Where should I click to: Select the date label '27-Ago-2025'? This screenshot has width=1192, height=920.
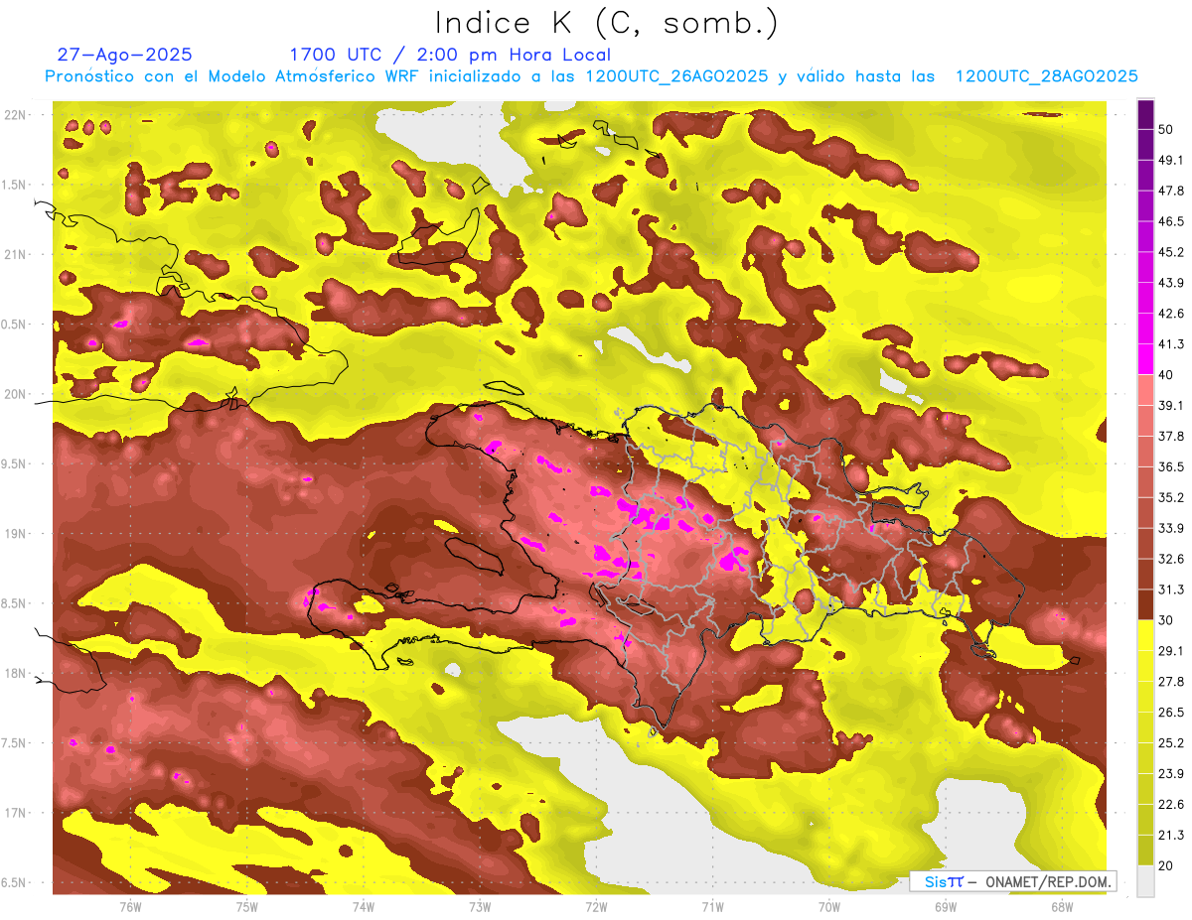point(125,55)
